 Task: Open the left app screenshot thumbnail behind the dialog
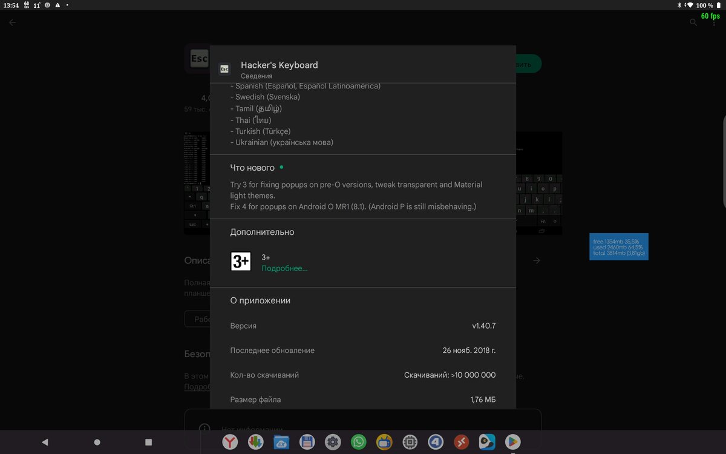196,183
